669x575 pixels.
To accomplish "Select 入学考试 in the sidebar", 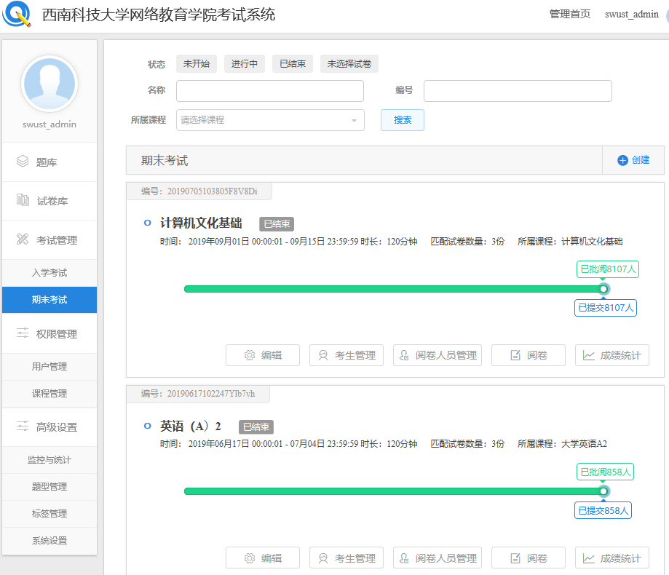I will click(50, 273).
